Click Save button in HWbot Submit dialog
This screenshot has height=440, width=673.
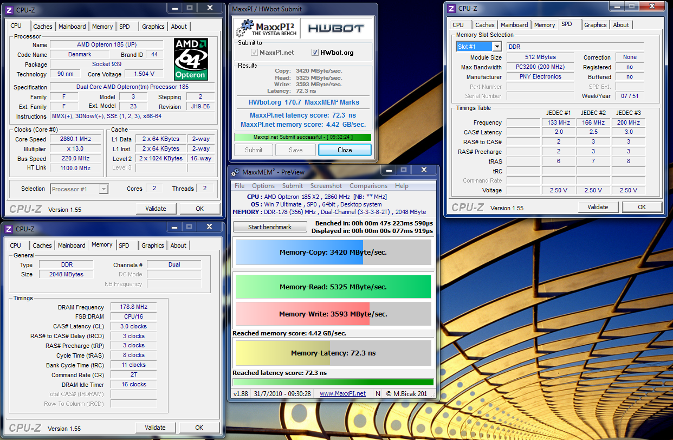tap(296, 150)
